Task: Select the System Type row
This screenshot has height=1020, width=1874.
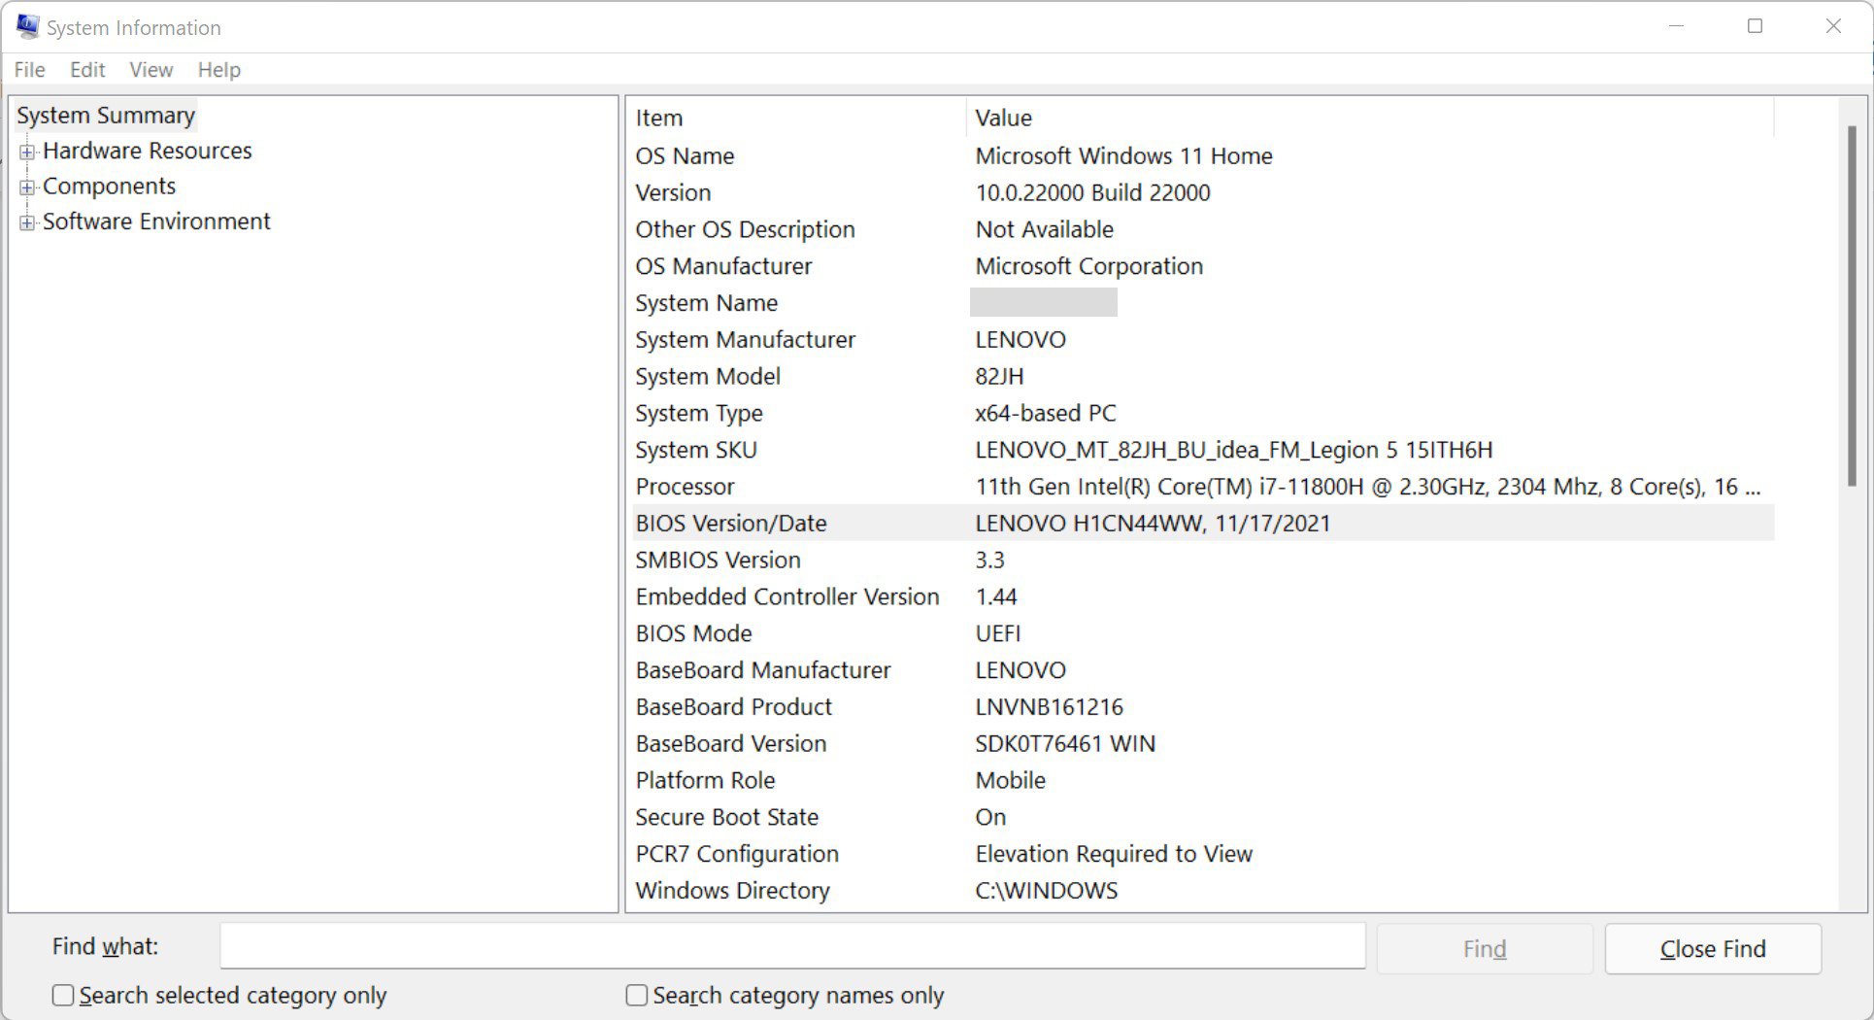Action: point(1203,413)
